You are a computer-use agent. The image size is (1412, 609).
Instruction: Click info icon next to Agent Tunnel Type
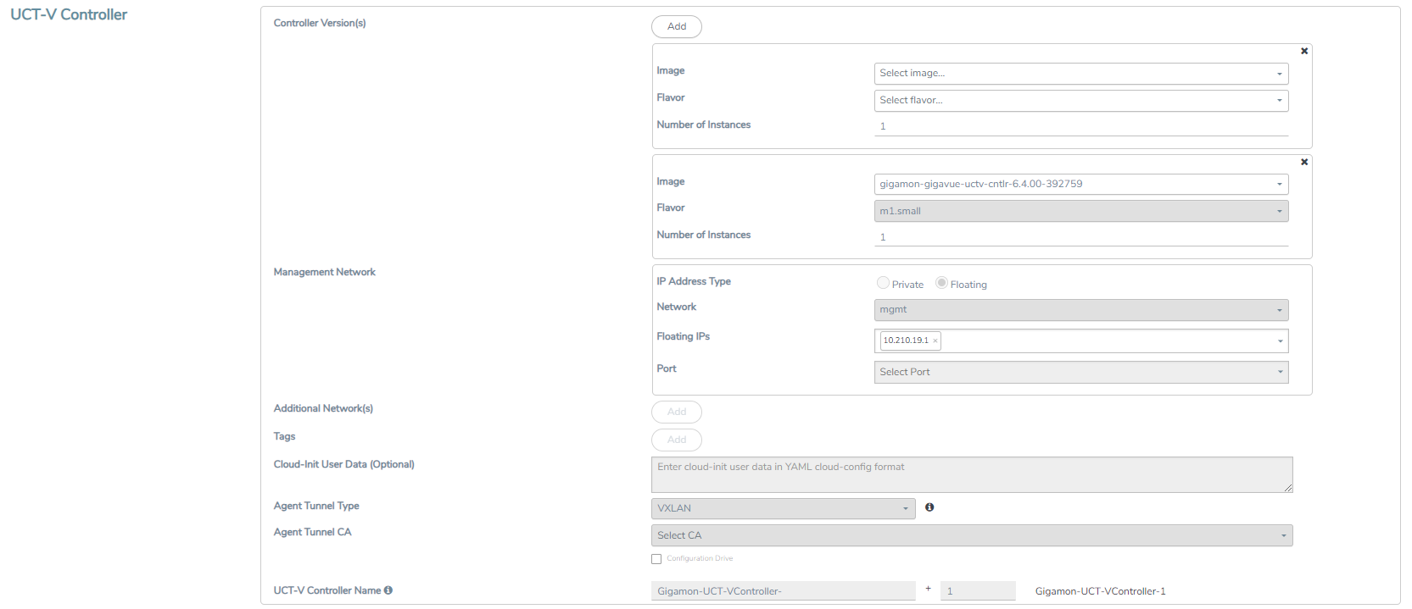pos(929,507)
